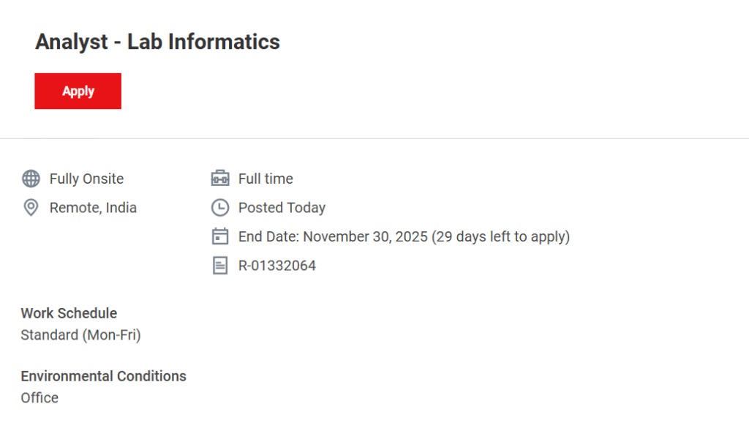Click the document icon beside the requisition ID
This screenshot has width=749, height=423.
[x=219, y=266]
